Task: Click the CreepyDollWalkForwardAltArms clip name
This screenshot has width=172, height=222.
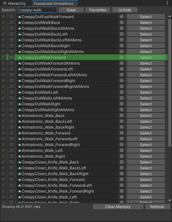Action: point(51,63)
